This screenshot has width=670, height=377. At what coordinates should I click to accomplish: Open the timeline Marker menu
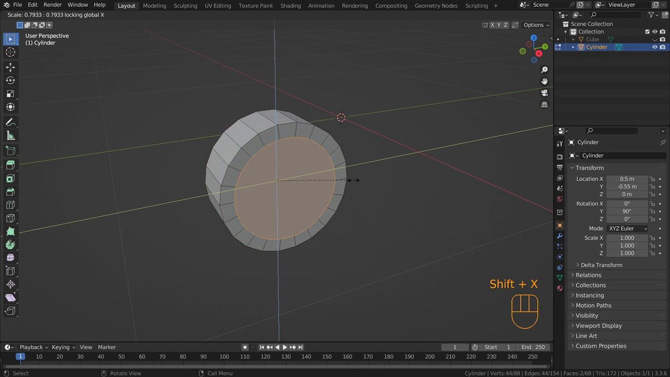coord(107,347)
